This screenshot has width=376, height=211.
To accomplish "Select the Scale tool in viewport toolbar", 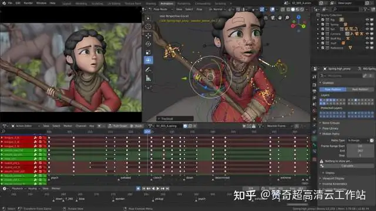I will 148,52.
